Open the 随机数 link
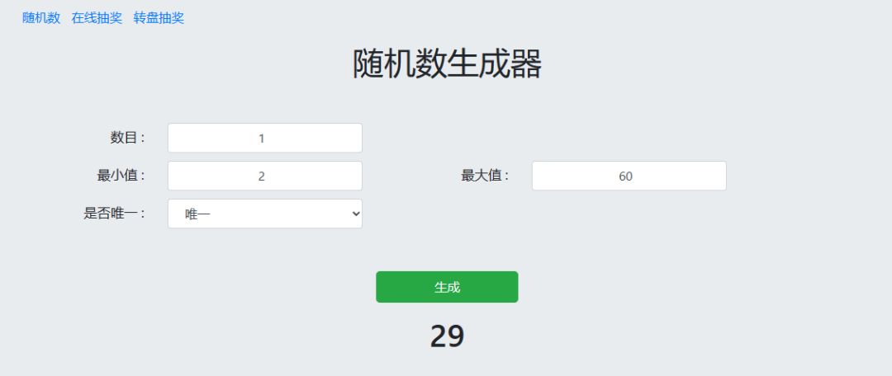The width and height of the screenshot is (892, 376). tap(41, 18)
